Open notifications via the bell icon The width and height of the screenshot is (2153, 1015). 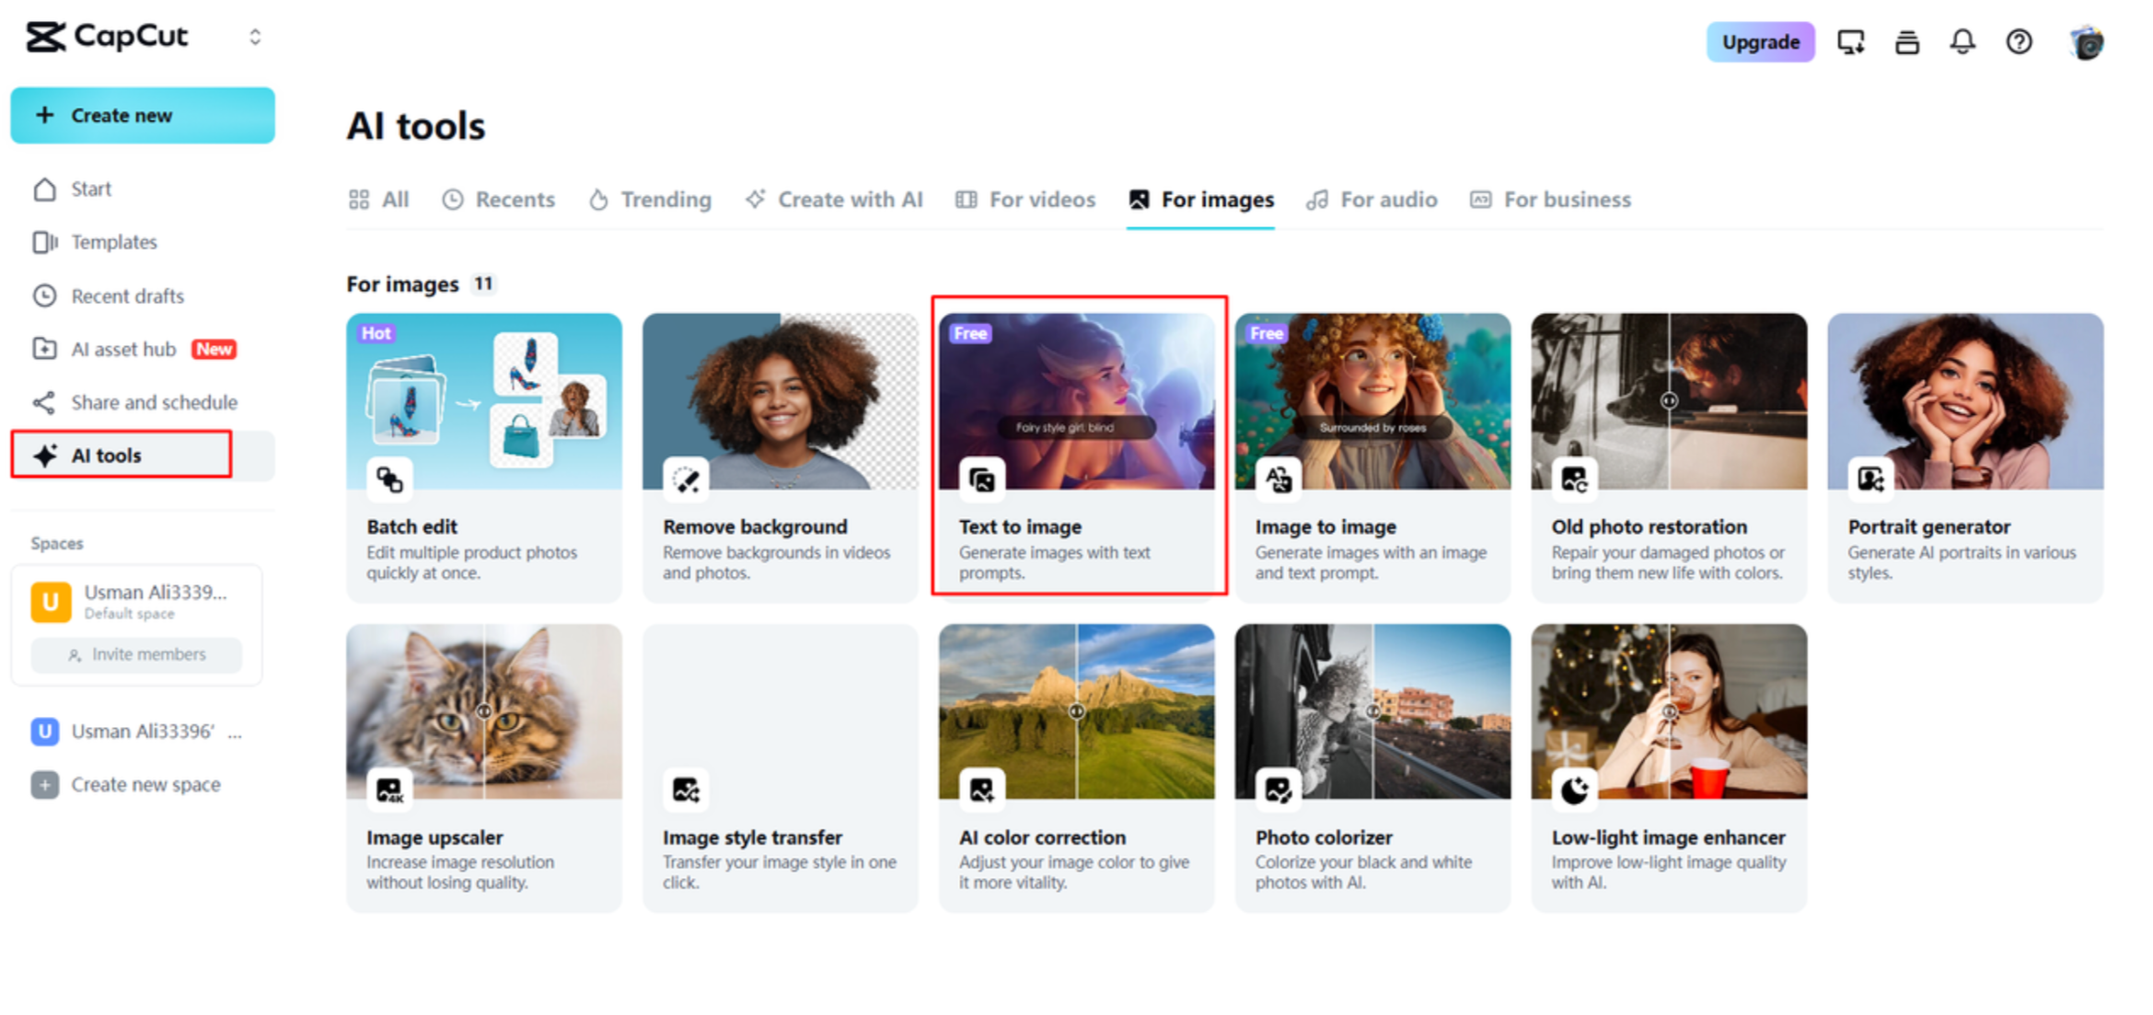pyautogui.click(x=1962, y=41)
